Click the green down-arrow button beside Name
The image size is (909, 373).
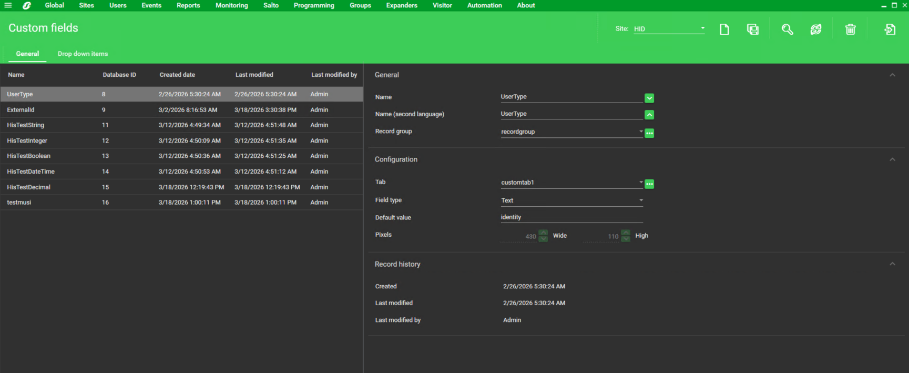point(649,98)
